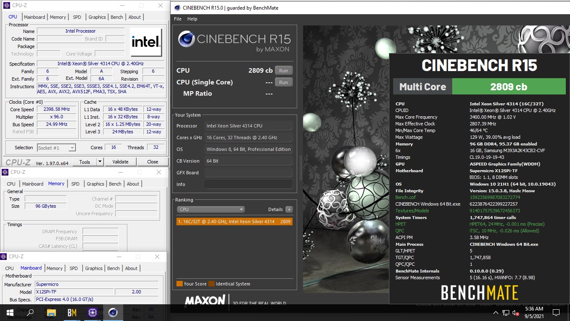The image size is (570, 321).
Task: Select the Xeon Silver 4314 ranking row
Action: coord(234,222)
